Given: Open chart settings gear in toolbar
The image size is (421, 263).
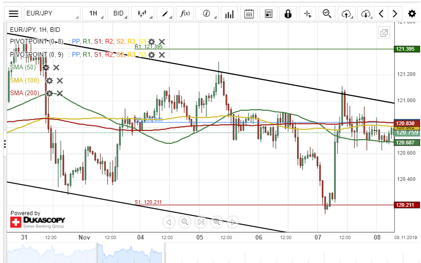Looking at the screenshot, I should coord(412,14).
